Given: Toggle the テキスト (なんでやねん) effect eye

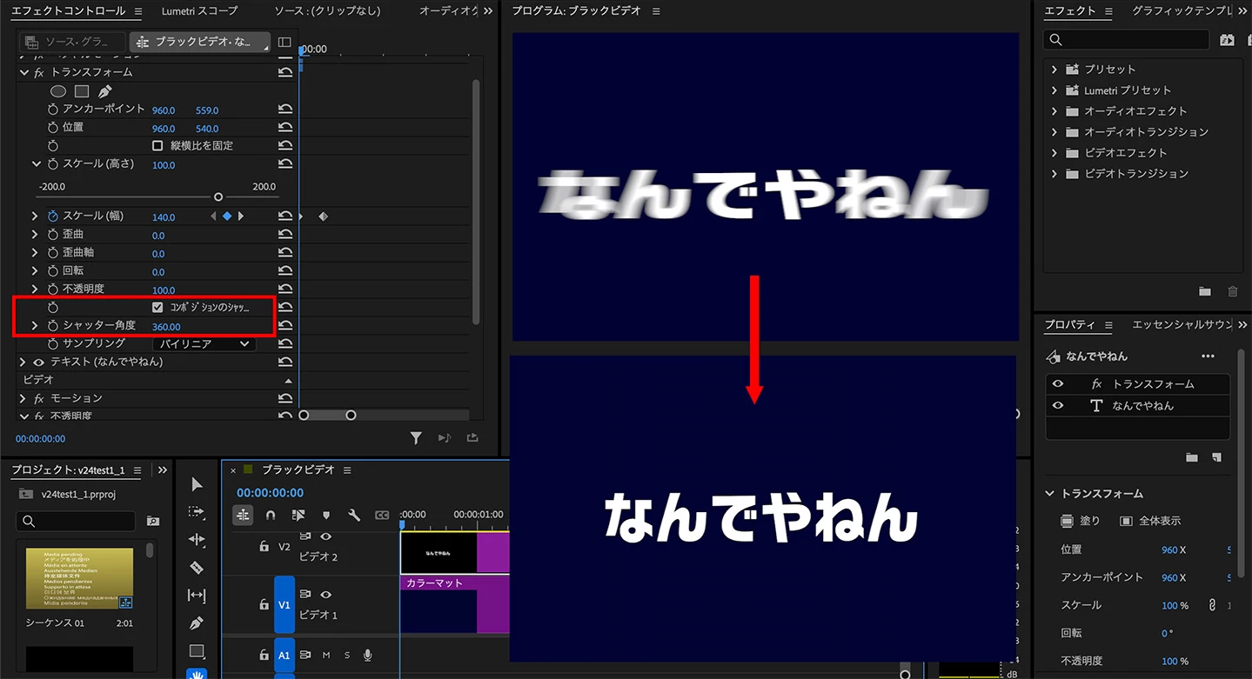Looking at the screenshot, I should pos(38,362).
